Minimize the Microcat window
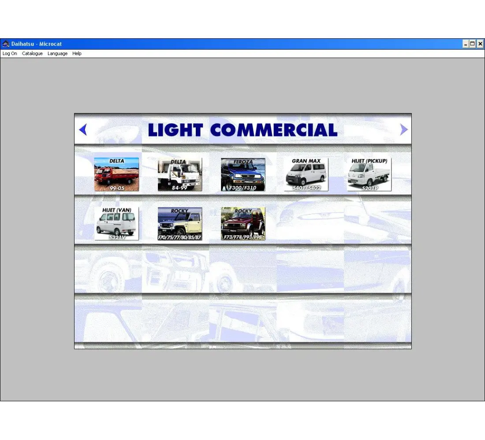The image size is (485, 440). (466, 44)
